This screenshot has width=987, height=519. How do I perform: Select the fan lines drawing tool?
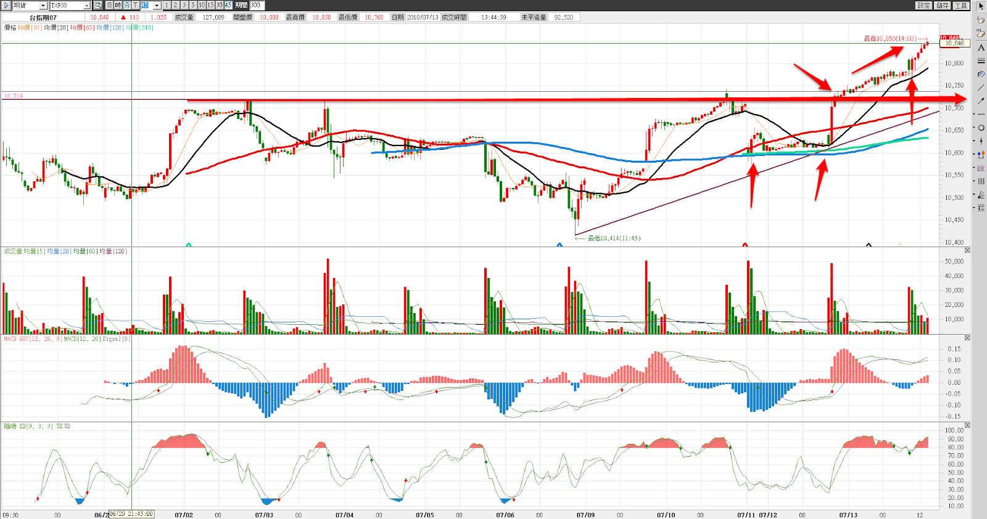(x=981, y=195)
